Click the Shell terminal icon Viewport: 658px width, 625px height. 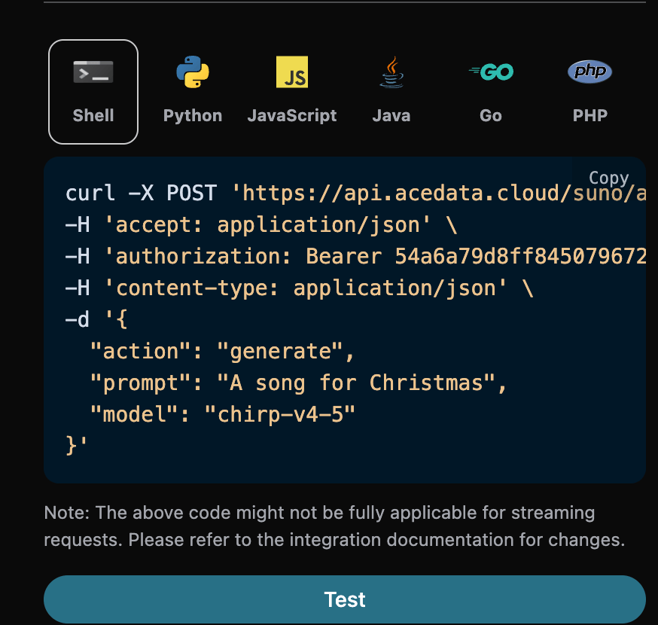pos(93,72)
